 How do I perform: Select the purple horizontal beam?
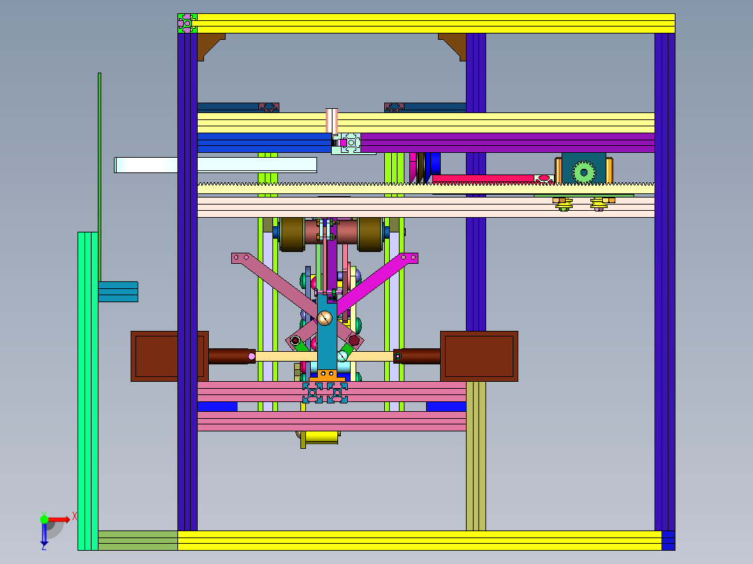(508, 143)
